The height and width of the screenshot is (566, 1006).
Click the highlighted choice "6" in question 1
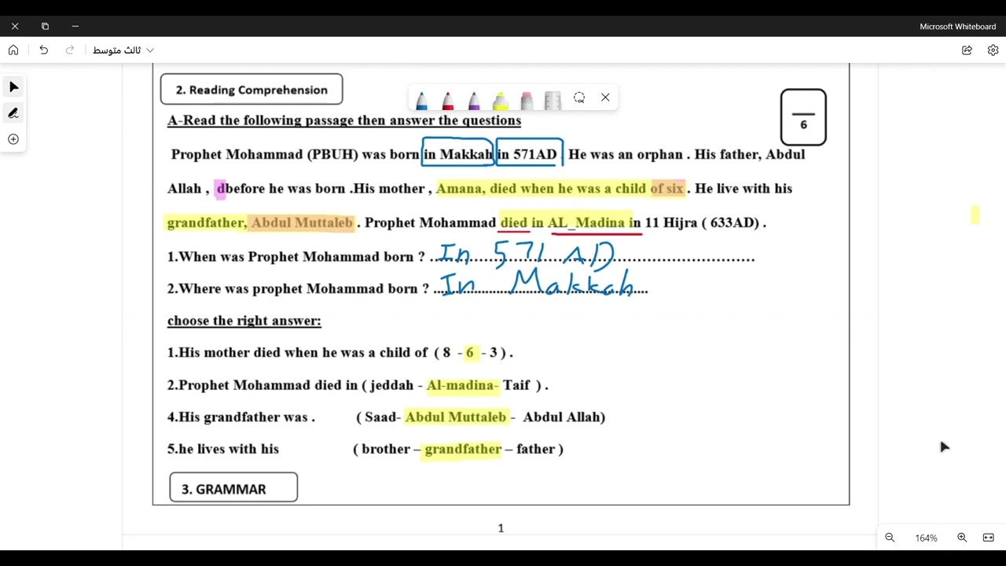click(x=470, y=353)
